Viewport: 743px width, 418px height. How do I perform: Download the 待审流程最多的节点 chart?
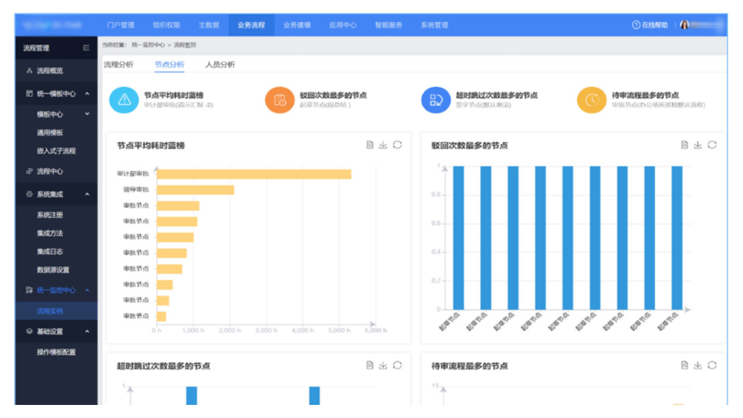[698, 366]
